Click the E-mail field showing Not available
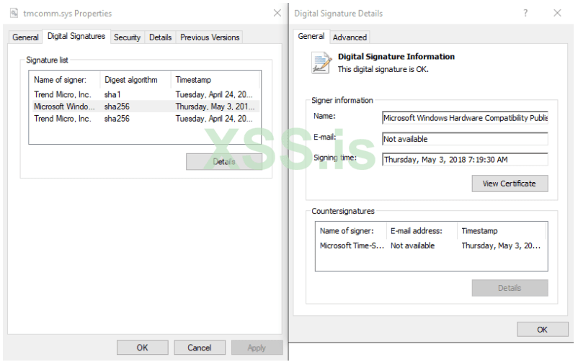The image size is (578, 362). [x=465, y=139]
